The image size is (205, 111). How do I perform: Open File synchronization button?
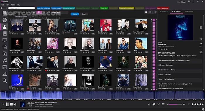coord(127,8)
